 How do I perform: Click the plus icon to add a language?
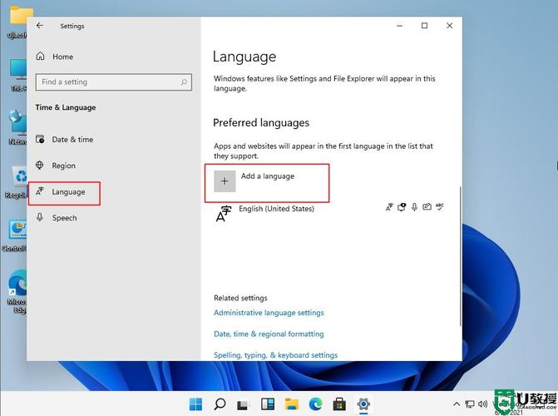click(x=225, y=181)
